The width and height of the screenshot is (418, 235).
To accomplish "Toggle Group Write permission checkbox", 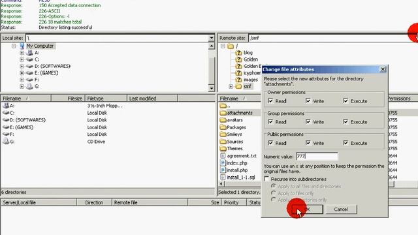I will pyautogui.click(x=308, y=122).
